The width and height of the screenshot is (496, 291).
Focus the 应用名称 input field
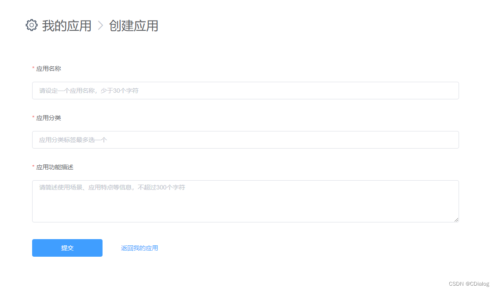(246, 91)
